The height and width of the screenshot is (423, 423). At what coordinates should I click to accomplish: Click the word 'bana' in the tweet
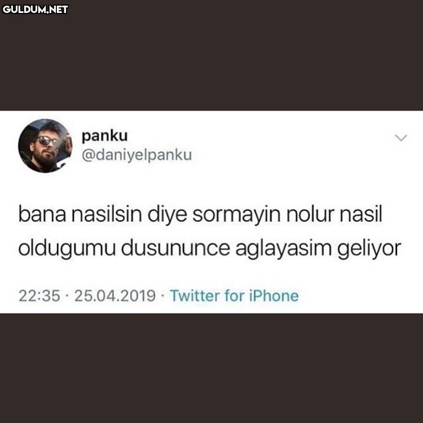coord(42,214)
